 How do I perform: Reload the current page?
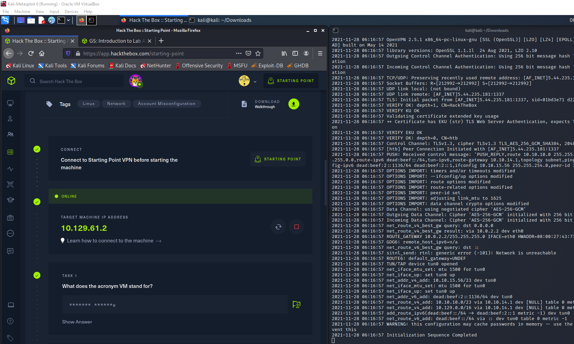tap(31, 53)
